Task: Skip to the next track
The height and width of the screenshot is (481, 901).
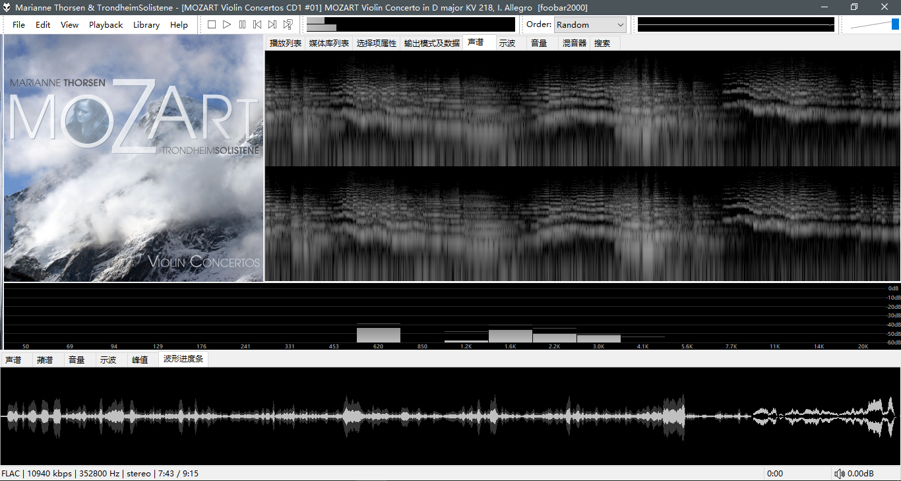Action: (x=272, y=24)
